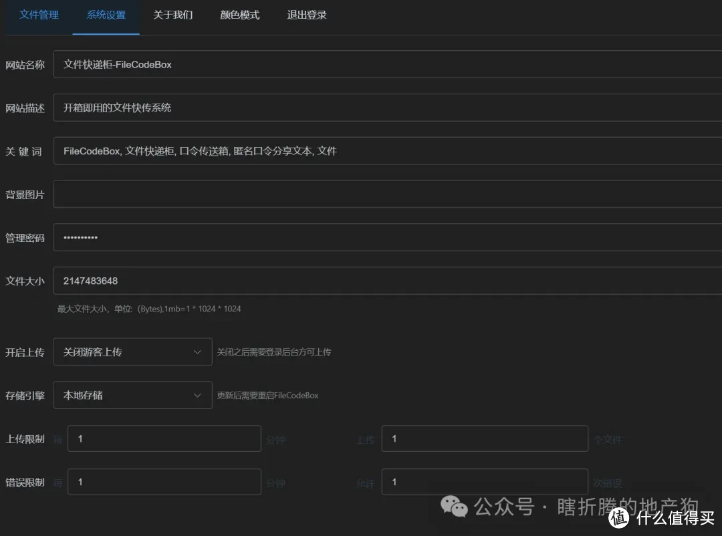Click 退出登录 to log out
722x536 pixels.
coord(306,14)
